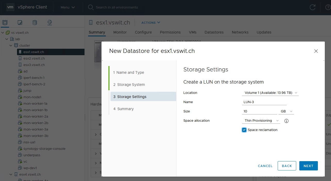The width and height of the screenshot is (331, 181).
Task: Click the LUN Name input field
Action: pyautogui.click(x=264, y=102)
